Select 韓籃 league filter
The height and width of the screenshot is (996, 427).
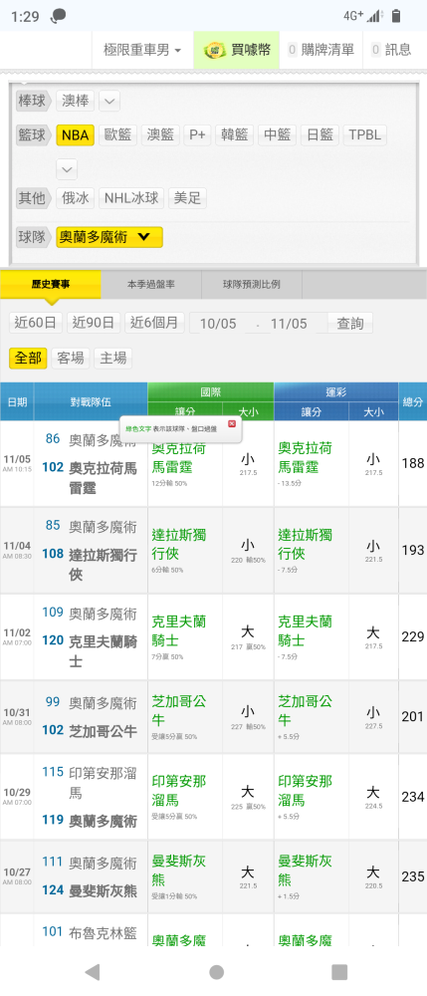[x=234, y=134]
